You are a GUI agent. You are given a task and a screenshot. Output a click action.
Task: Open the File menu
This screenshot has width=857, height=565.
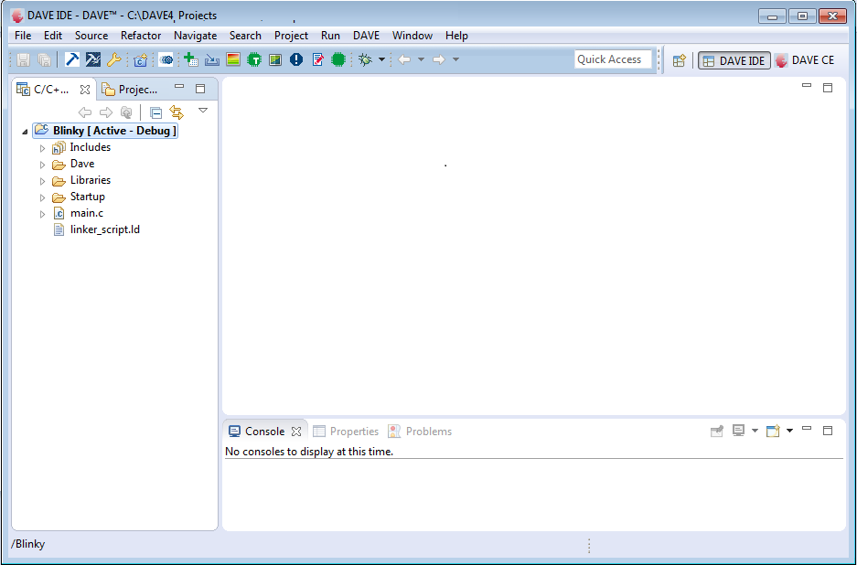23,36
